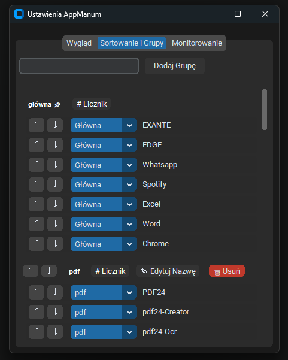
Task: Click the EDGE app name
Action: (152, 145)
